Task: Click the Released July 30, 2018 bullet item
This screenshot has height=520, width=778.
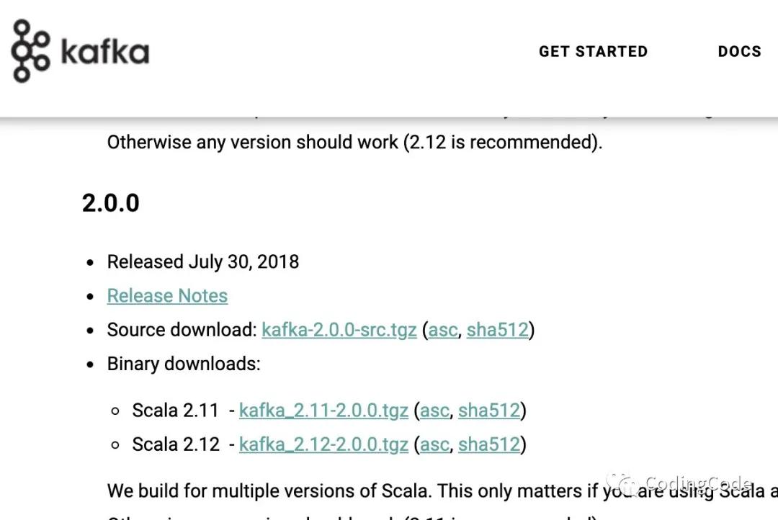Action: coord(202,261)
